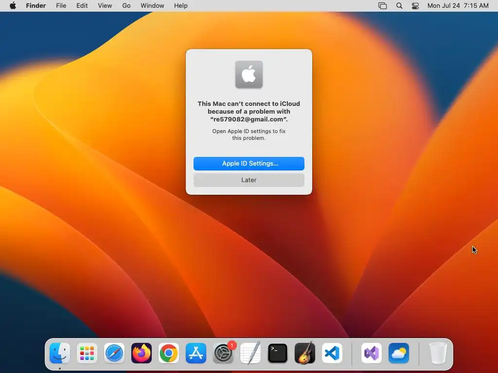Open the File menu

61,6
